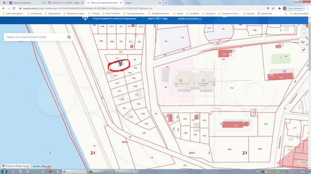Switch to the Yandex tab

pyautogui.click(x=143, y=3)
